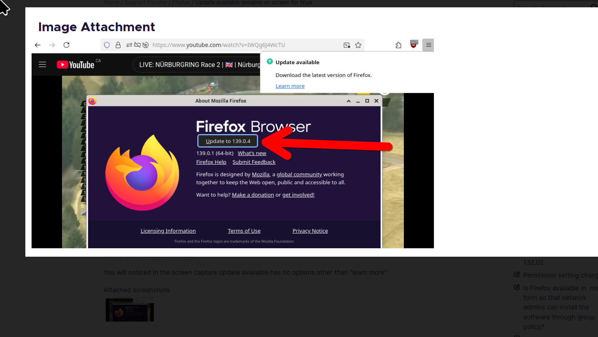Open the What's new link
This screenshot has height=337, width=598.
(x=252, y=153)
